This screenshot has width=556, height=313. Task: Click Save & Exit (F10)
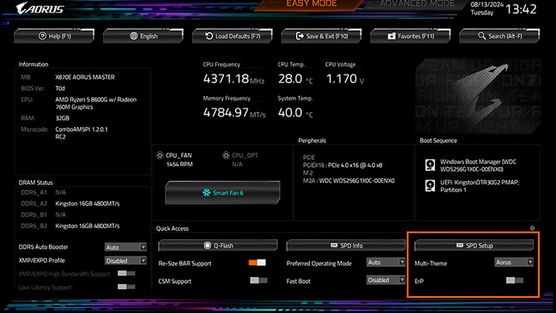pos(322,36)
